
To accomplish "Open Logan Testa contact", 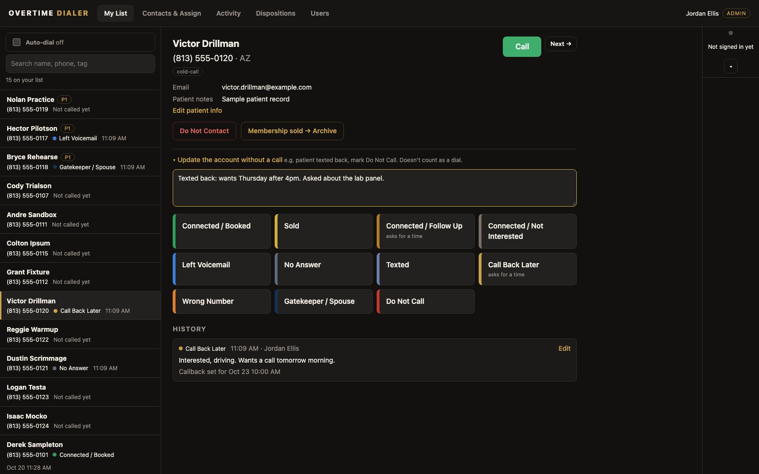I will [x=80, y=392].
